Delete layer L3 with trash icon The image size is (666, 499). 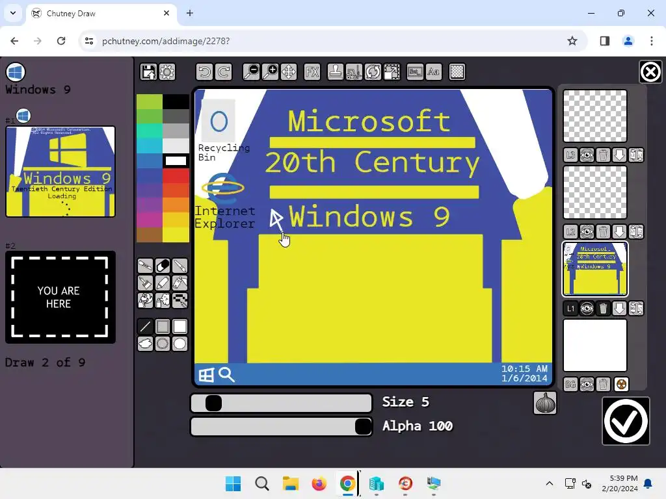pos(603,155)
